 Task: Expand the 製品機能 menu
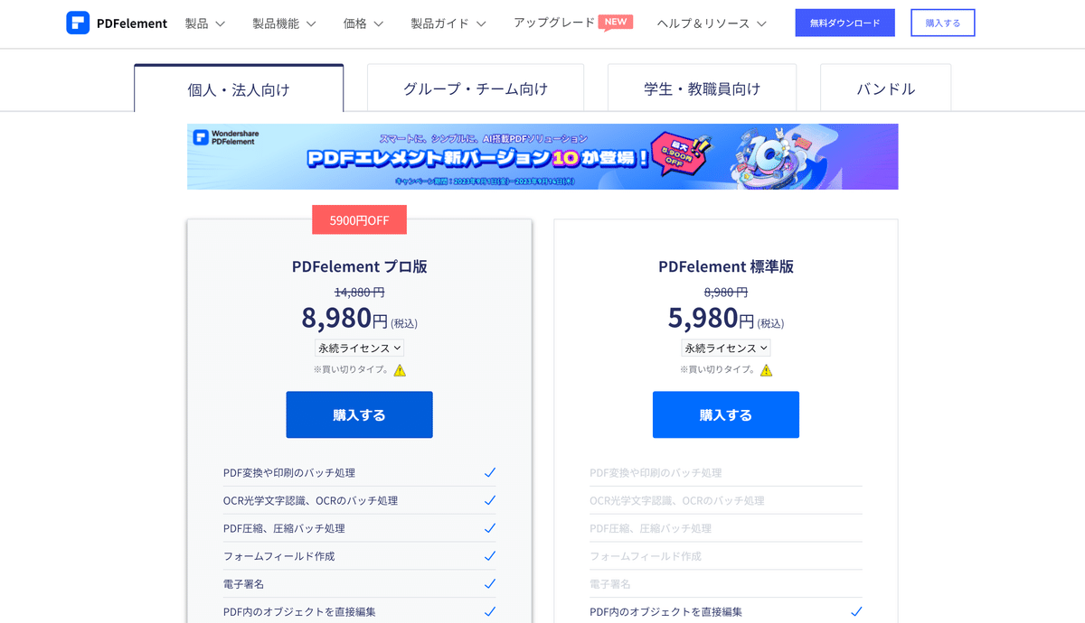coord(285,23)
